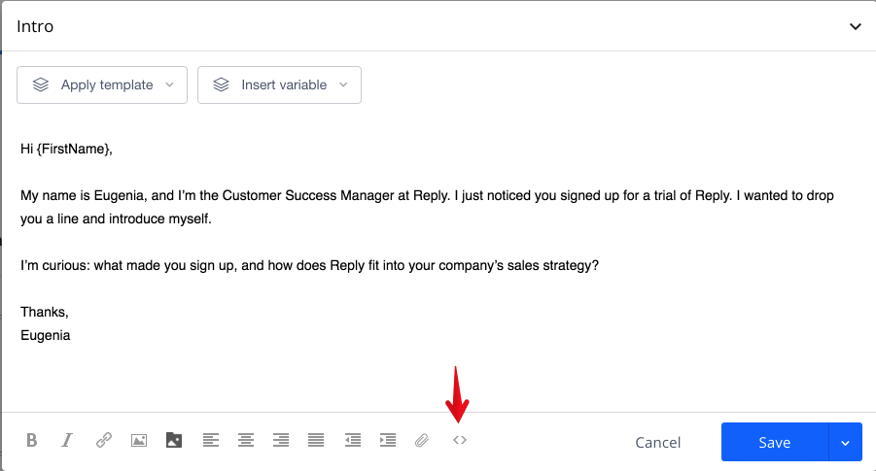The image size is (876, 471).
Task: Open the HTML code view
Action: [x=460, y=440]
